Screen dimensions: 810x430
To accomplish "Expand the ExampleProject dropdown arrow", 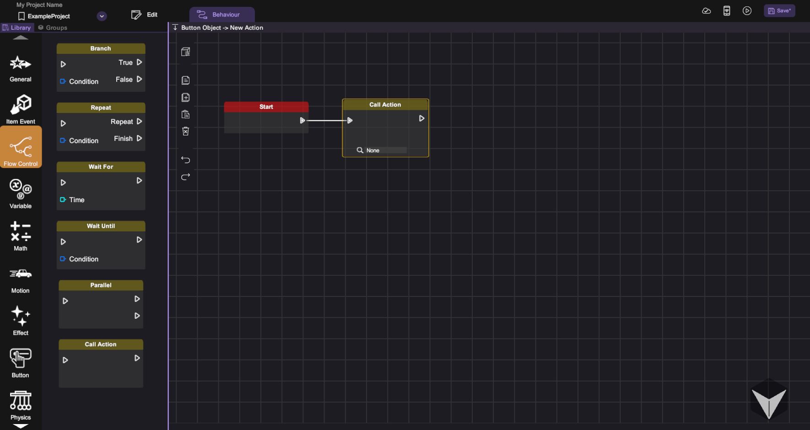I will tap(102, 16).
